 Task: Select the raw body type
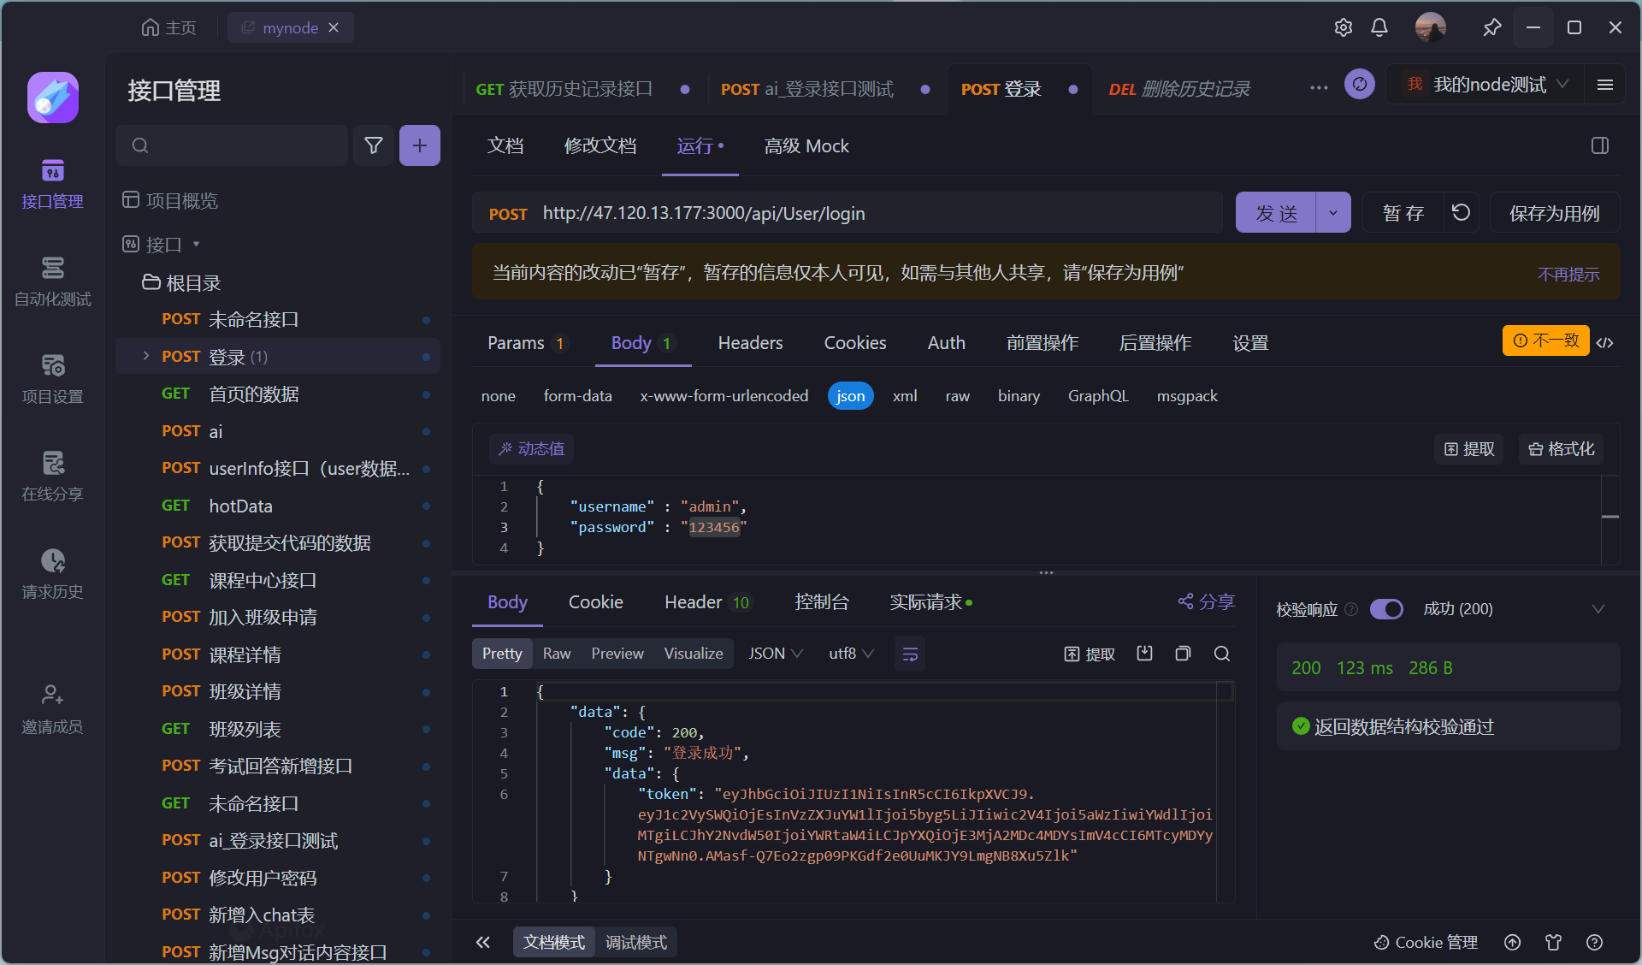click(957, 396)
